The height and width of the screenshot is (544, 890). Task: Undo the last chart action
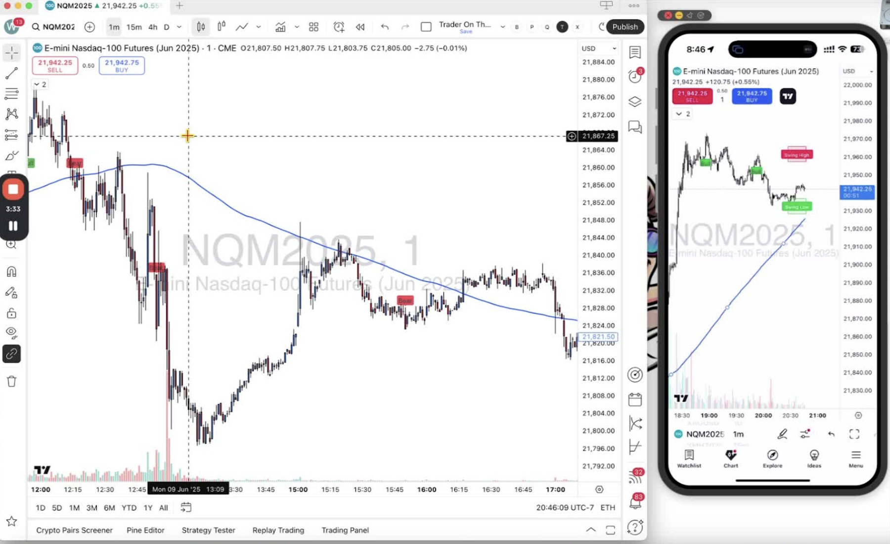pos(385,27)
